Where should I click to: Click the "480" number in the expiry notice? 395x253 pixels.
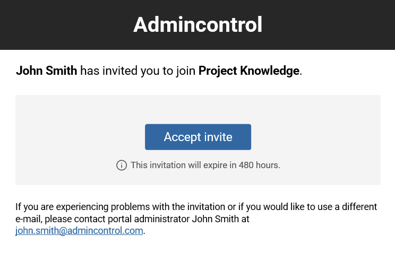(x=246, y=165)
